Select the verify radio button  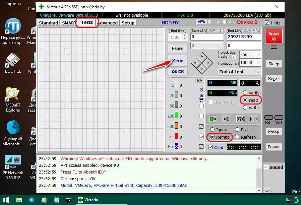pos(245,93)
